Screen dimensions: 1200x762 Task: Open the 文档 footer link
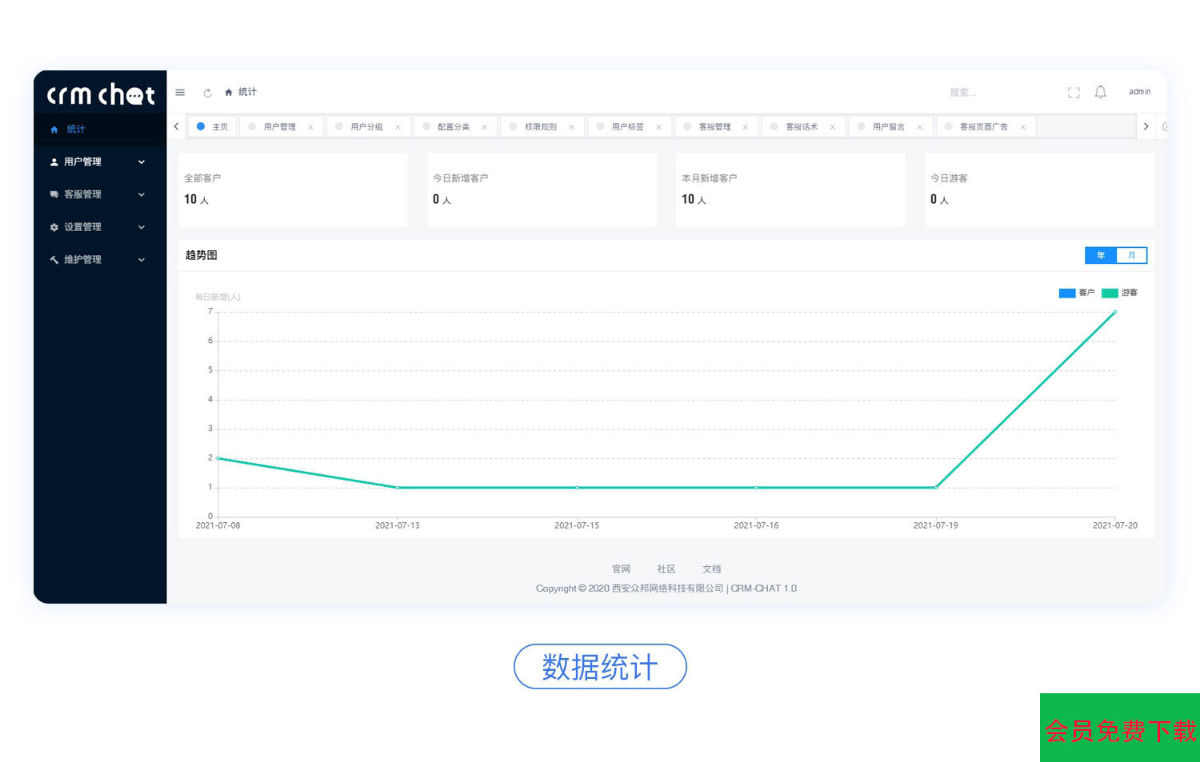pos(711,569)
